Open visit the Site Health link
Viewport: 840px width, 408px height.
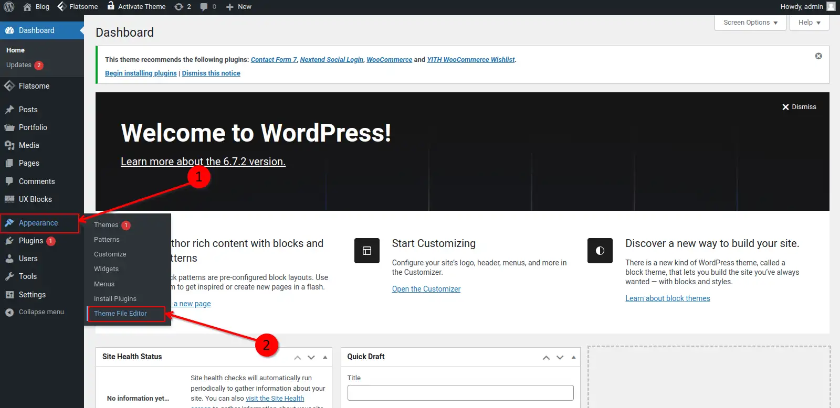point(275,399)
